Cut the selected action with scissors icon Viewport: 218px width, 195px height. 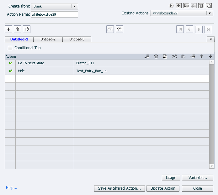click(x=174, y=56)
